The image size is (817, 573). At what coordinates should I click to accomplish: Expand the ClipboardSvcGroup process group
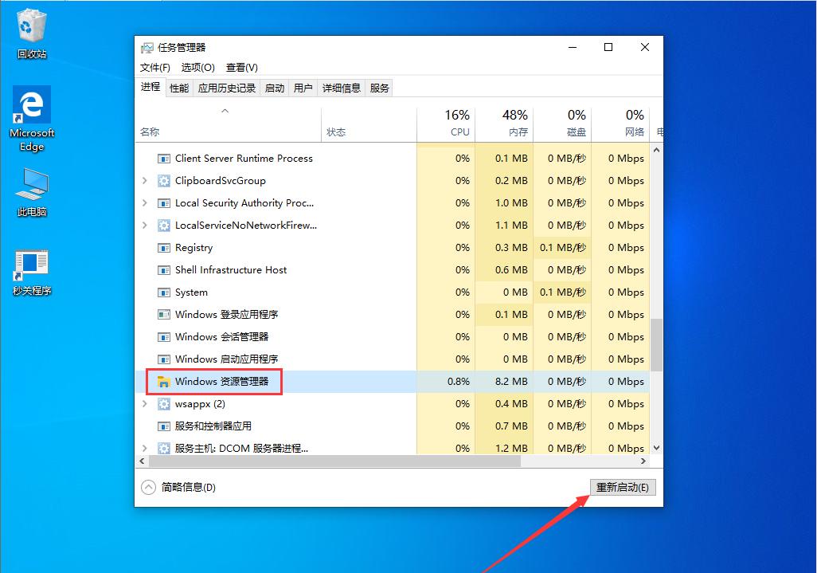coord(145,180)
